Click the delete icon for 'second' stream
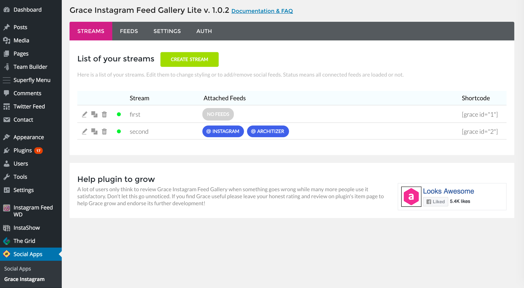Viewport: 524px width, 288px height. (104, 131)
